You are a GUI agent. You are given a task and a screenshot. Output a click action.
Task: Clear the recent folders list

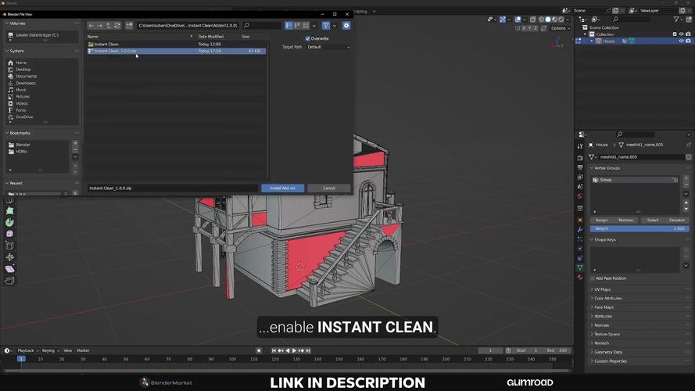(x=75, y=193)
